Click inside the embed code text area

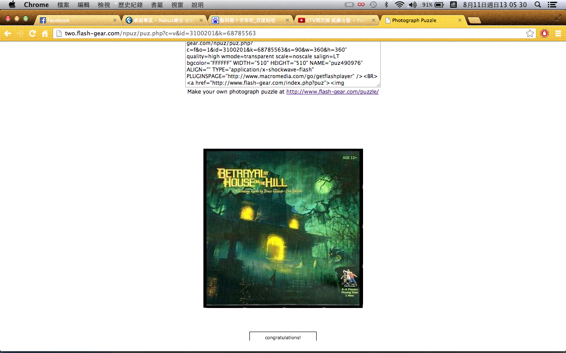coord(281,64)
